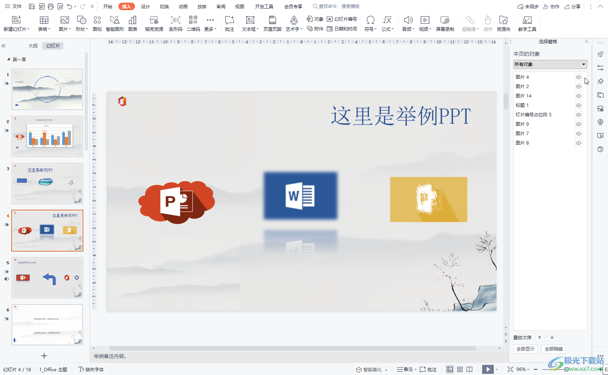Open the quick access toolbar customize arrow
The image size is (608, 375).
tap(92, 6)
